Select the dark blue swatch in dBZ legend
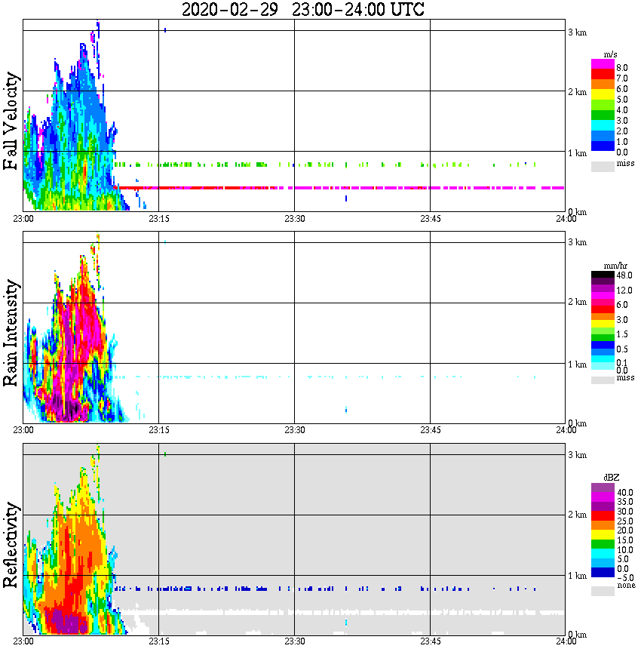 [603, 572]
